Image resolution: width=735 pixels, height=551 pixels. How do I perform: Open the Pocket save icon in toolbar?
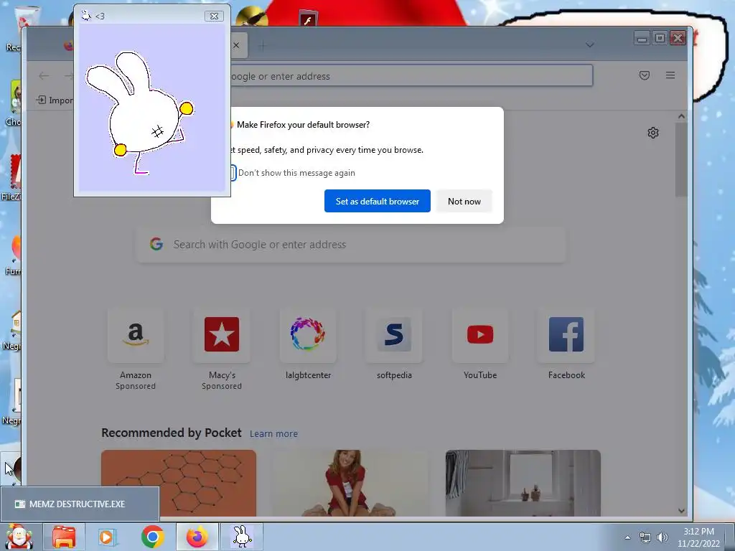point(645,75)
